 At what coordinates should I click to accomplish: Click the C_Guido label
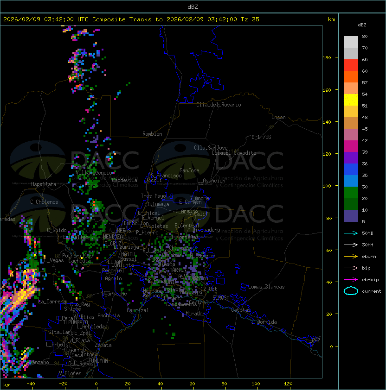coord(57,230)
